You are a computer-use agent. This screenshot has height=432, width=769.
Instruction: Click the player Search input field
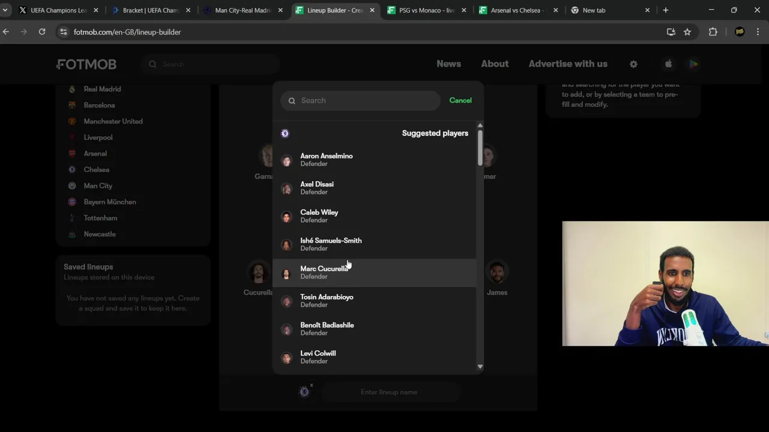pyautogui.click(x=360, y=101)
